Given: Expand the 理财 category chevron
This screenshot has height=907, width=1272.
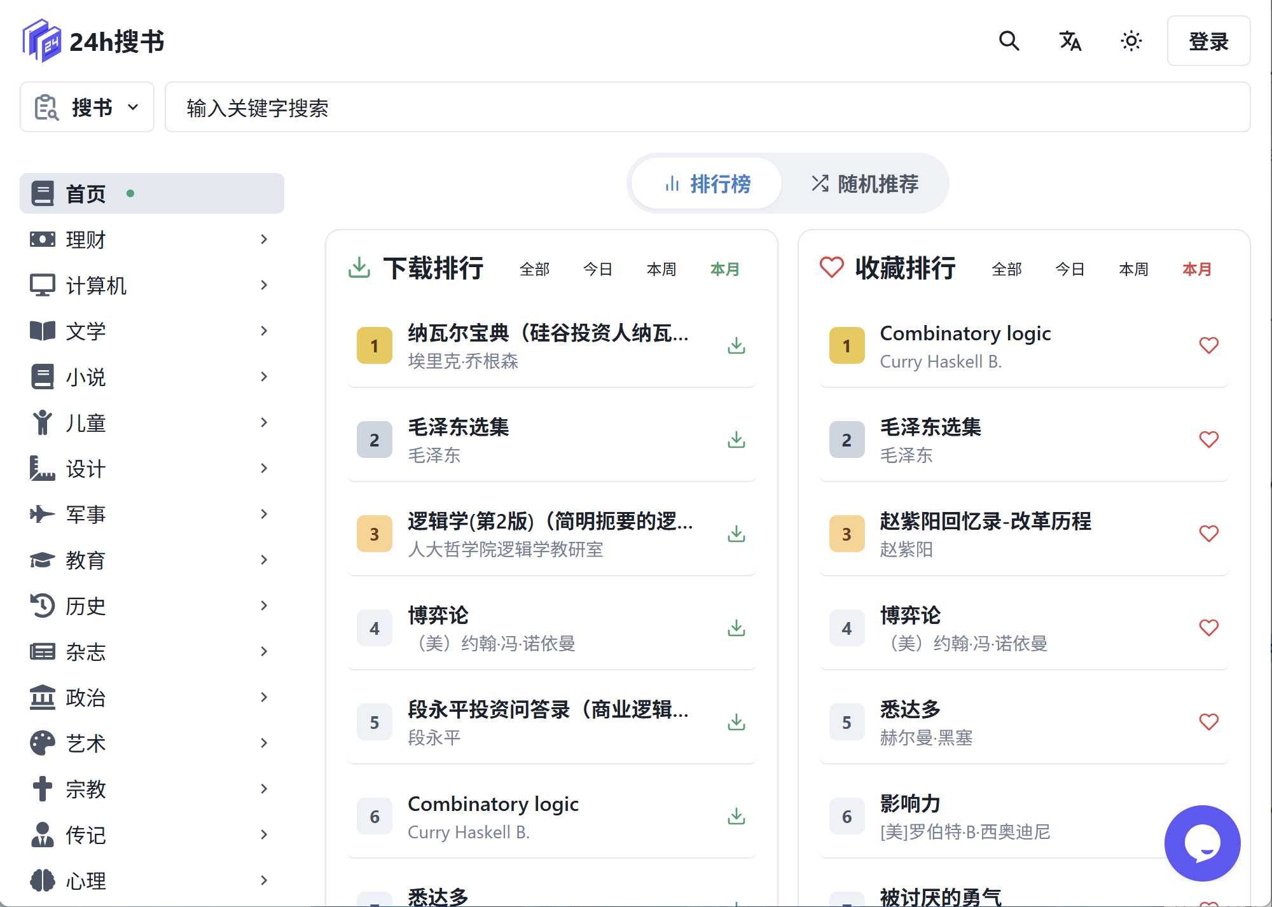Looking at the screenshot, I should coord(264,239).
